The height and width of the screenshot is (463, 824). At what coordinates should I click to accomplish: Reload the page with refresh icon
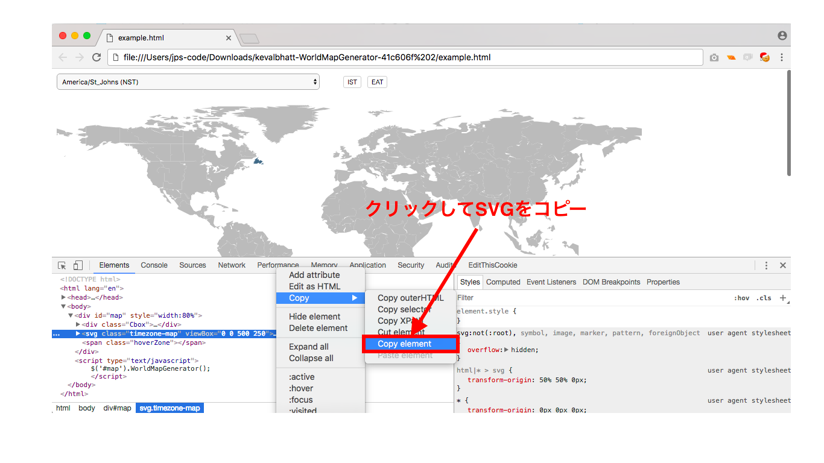pos(97,57)
